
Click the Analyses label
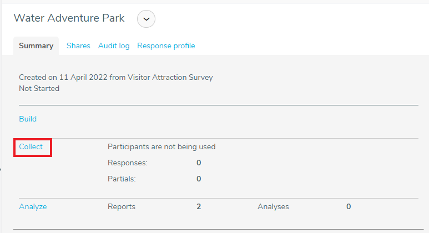tap(273, 206)
